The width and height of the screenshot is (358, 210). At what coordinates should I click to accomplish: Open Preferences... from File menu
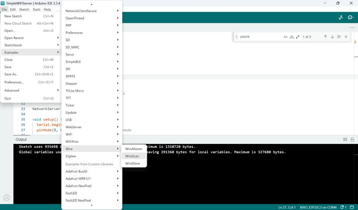[x=30, y=82]
